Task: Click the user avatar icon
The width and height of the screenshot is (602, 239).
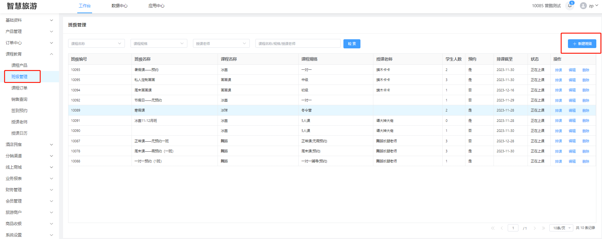Action: [x=583, y=6]
